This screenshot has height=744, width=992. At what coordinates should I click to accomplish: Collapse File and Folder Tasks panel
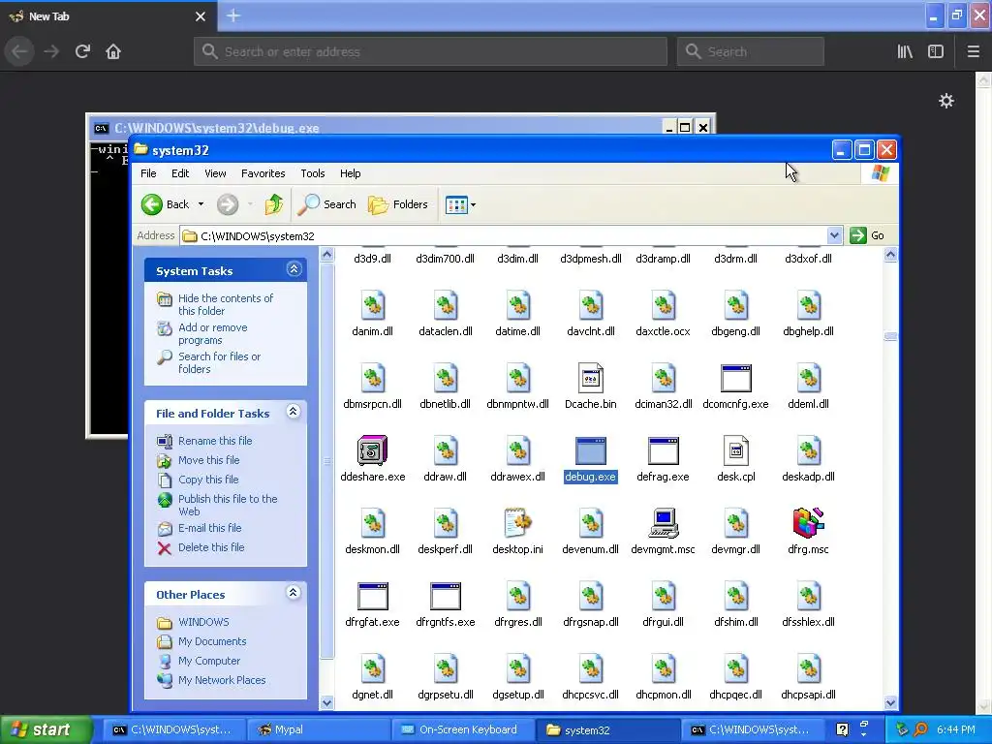point(294,412)
